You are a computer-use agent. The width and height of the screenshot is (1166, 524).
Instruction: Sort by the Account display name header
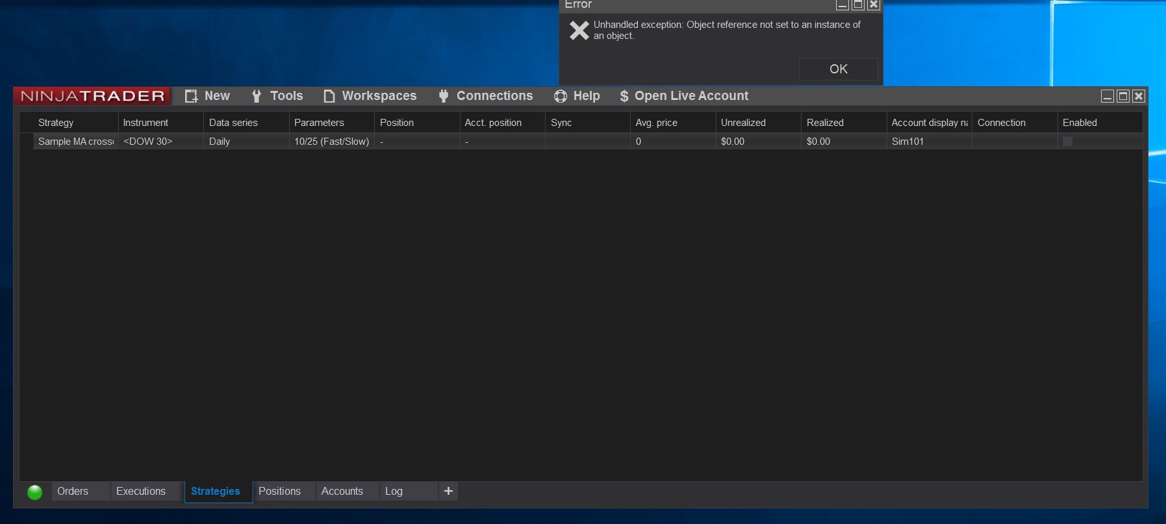(930, 122)
